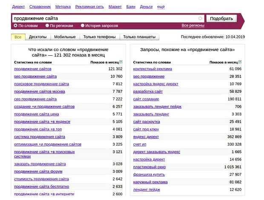
Task: Click help icon in left table header
Action: pos(121,62)
